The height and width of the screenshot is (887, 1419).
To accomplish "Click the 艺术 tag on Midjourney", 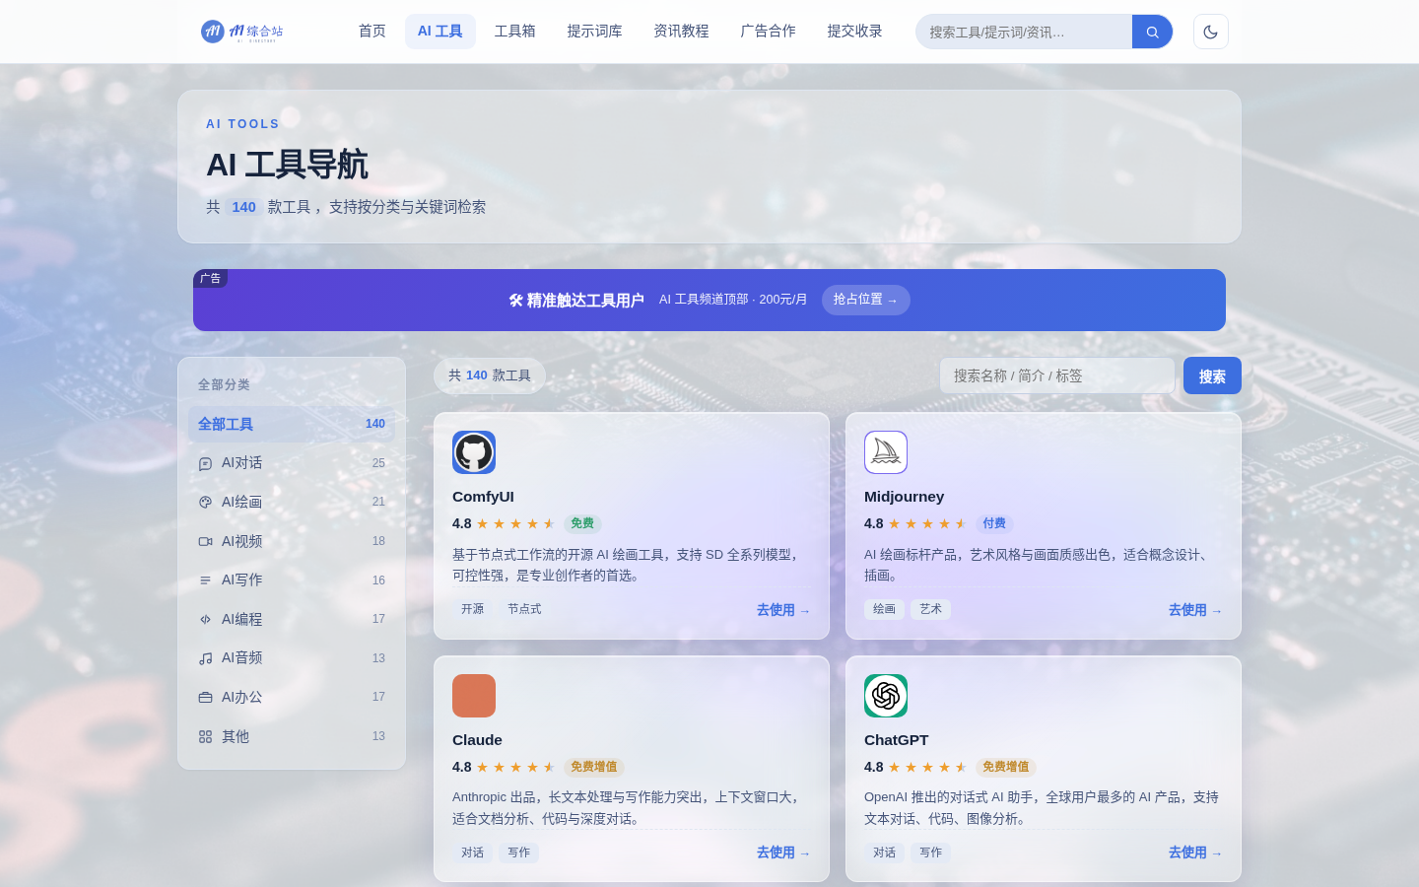I will click(x=931, y=609).
